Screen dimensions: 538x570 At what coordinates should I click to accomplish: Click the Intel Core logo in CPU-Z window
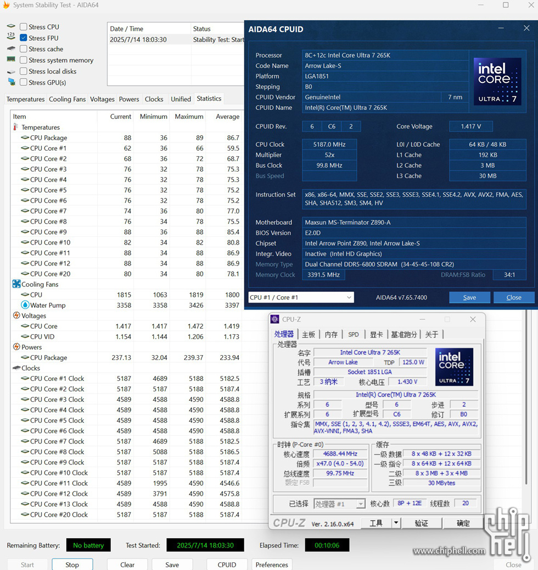454,367
